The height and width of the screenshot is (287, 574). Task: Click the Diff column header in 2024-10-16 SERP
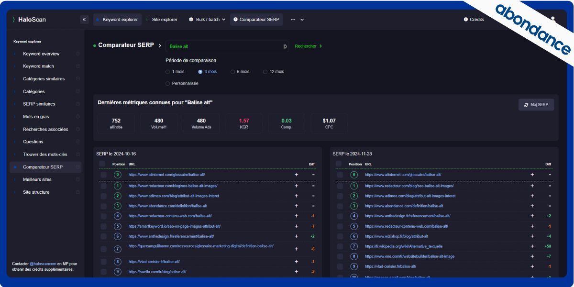point(312,164)
